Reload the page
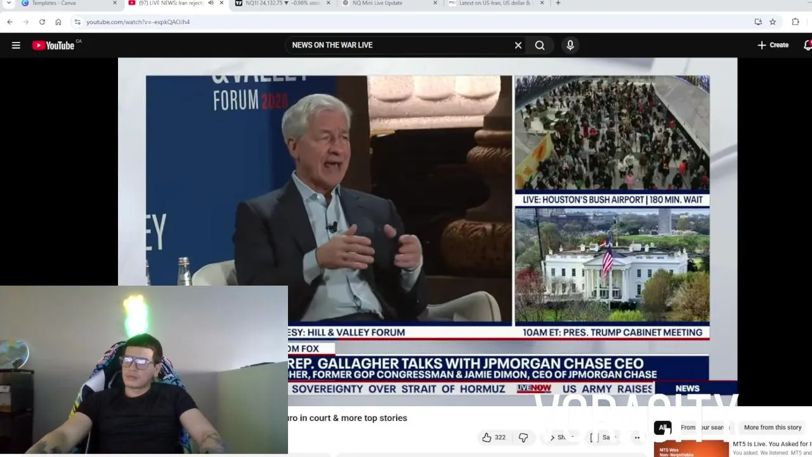This screenshot has height=457, width=812. tap(42, 22)
